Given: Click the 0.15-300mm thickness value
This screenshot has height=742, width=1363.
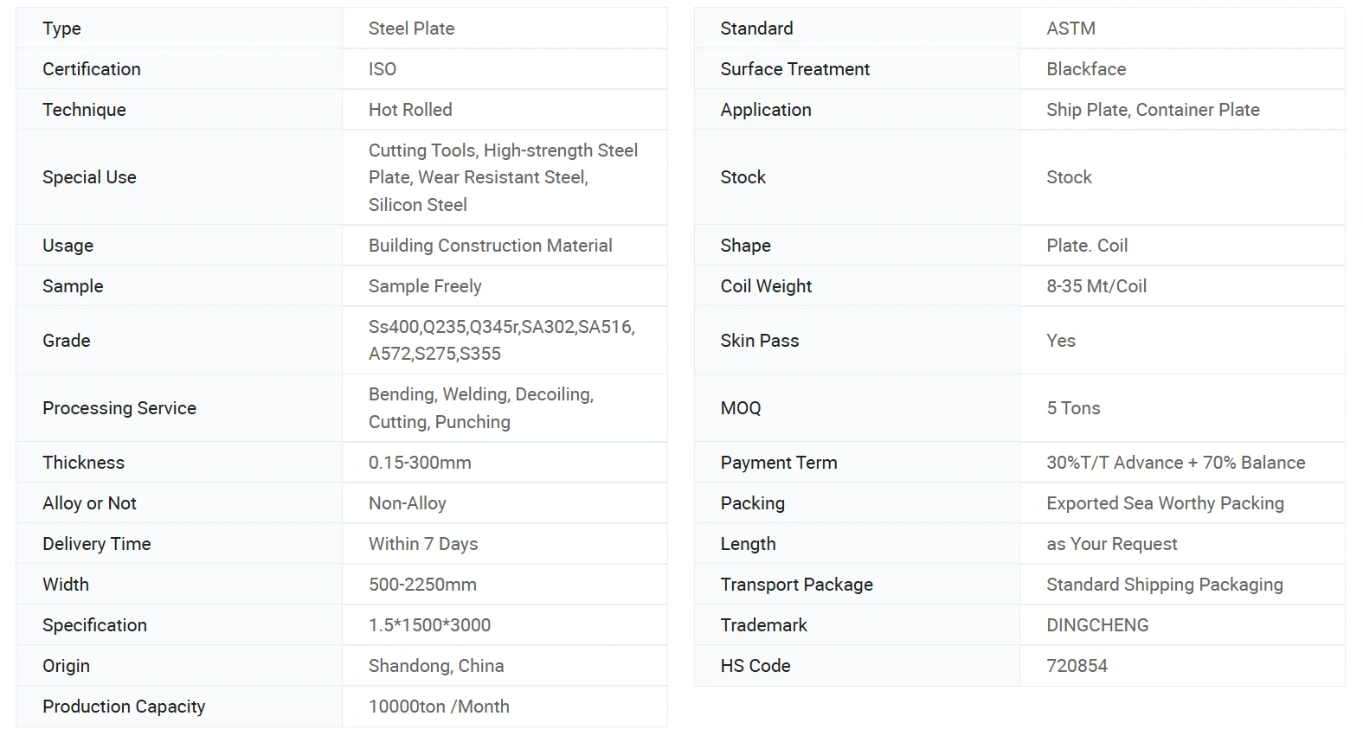Looking at the screenshot, I should click(x=420, y=463).
